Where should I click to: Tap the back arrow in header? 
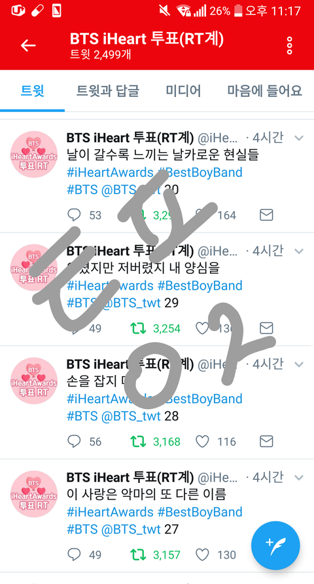28,45
